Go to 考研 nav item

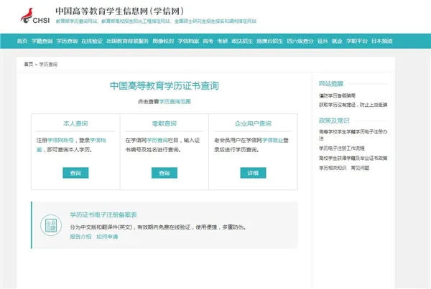point(223,41)
